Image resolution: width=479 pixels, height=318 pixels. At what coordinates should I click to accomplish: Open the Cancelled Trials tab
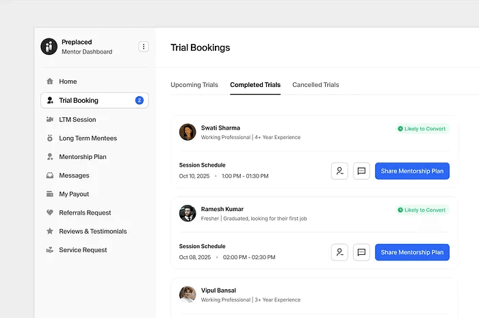tap(315, 85)
